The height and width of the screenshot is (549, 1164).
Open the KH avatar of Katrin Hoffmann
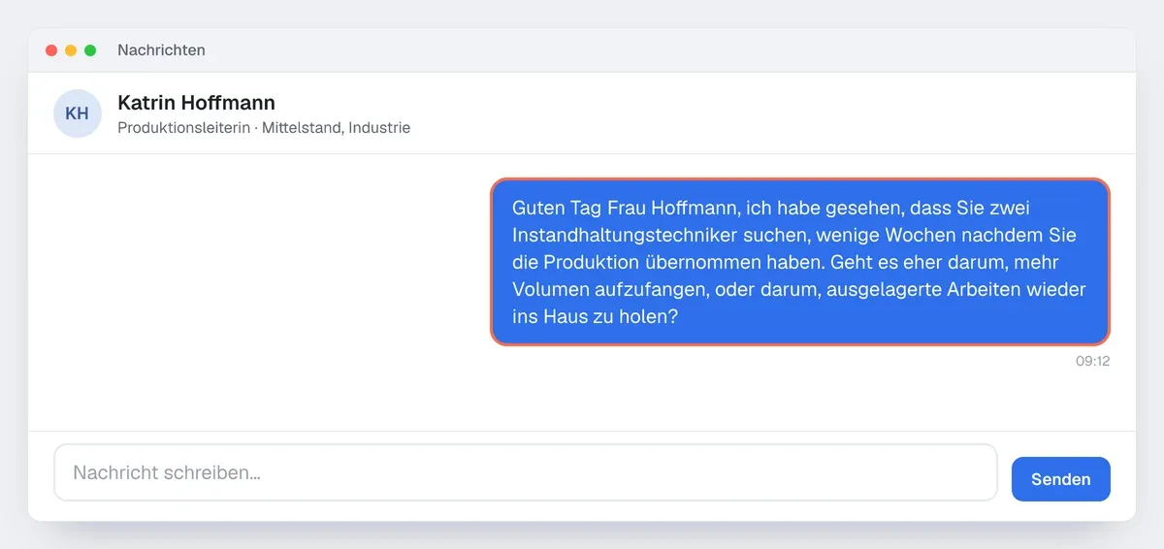click(x=78, y=113)
